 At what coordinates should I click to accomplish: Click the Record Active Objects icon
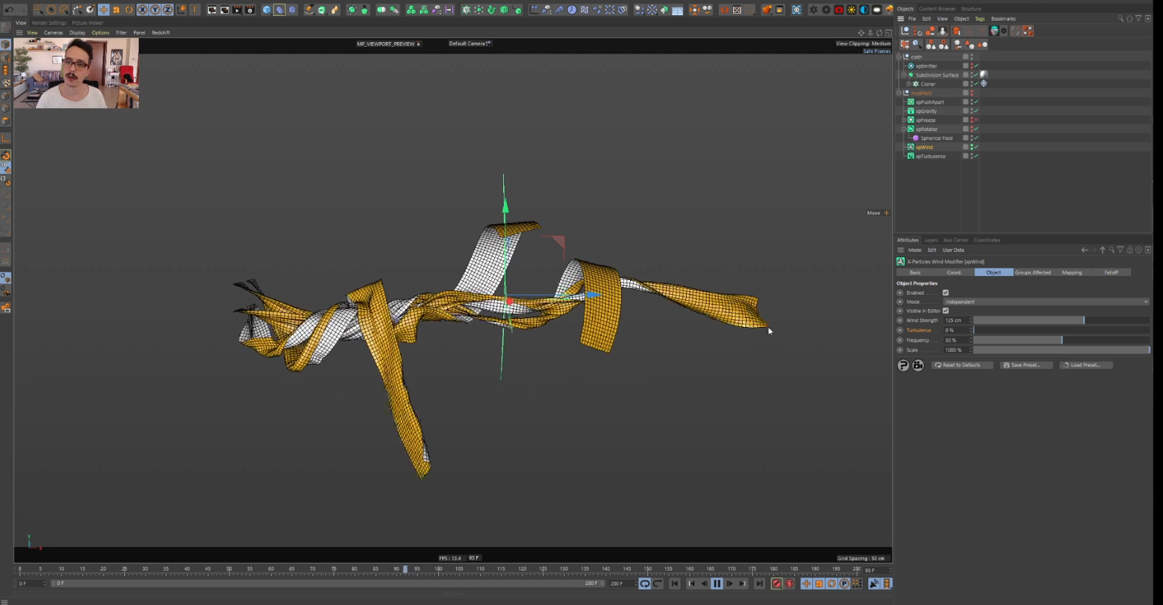[776, 584]
